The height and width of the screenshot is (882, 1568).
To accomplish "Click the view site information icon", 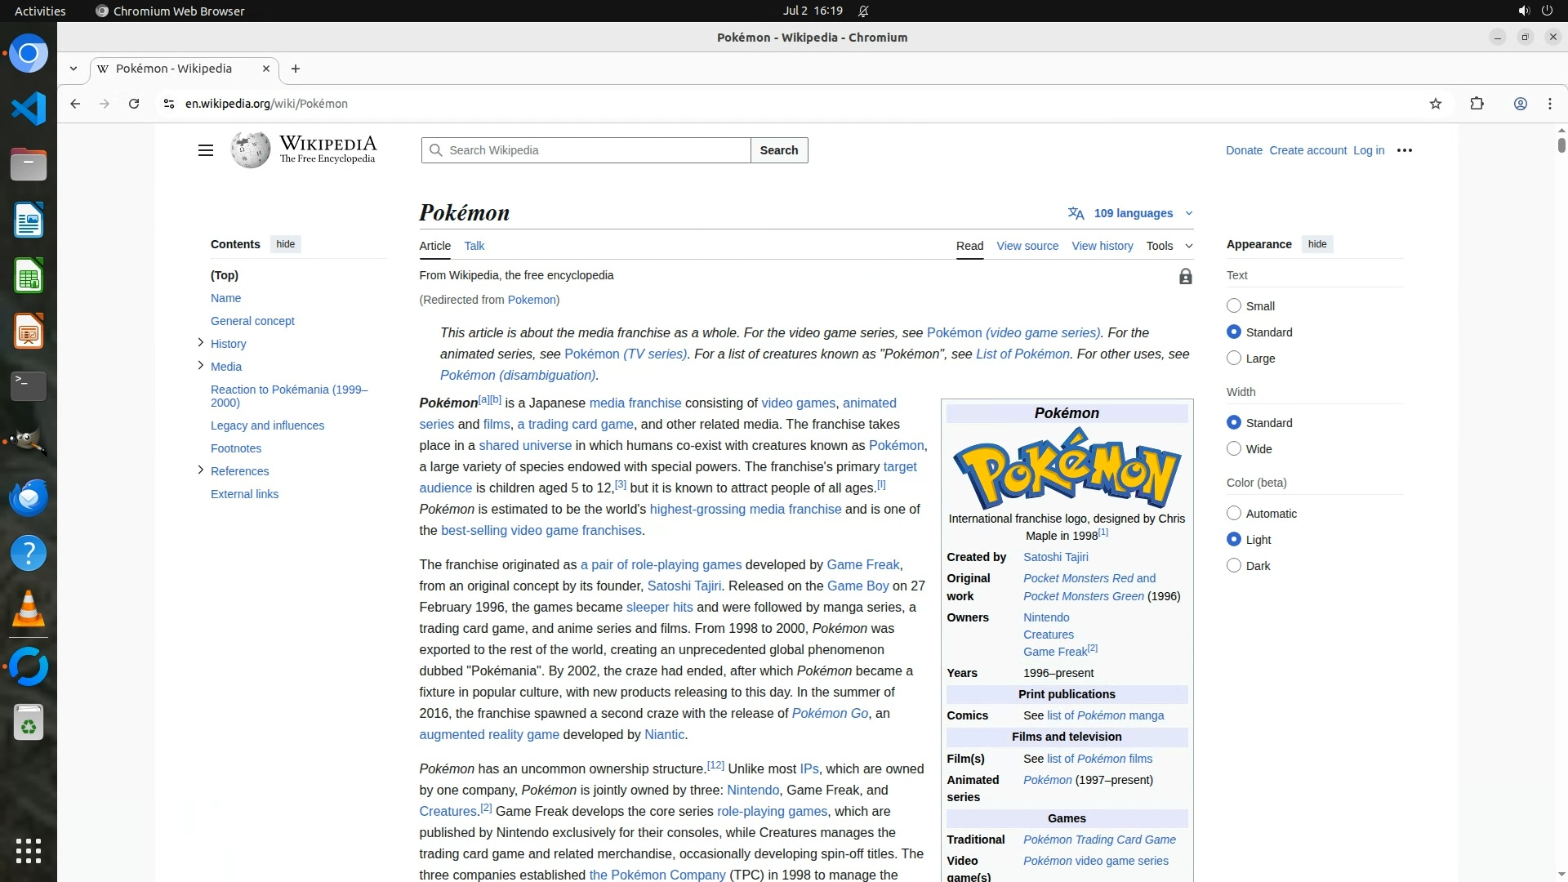I will tap(168, 104).
